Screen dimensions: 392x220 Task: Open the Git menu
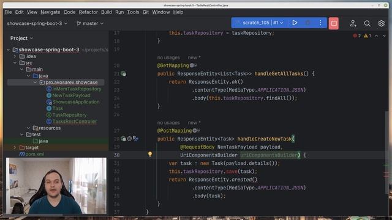(x=146, y=12)
